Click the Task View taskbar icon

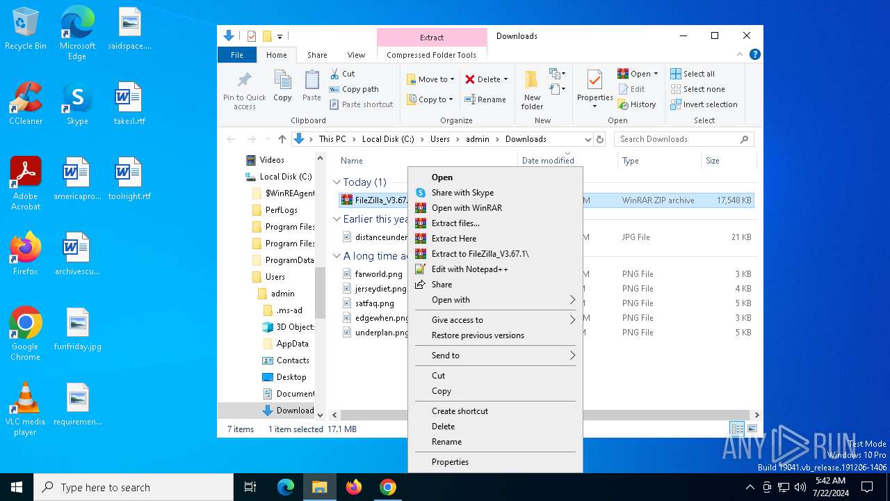coord(250,487)
